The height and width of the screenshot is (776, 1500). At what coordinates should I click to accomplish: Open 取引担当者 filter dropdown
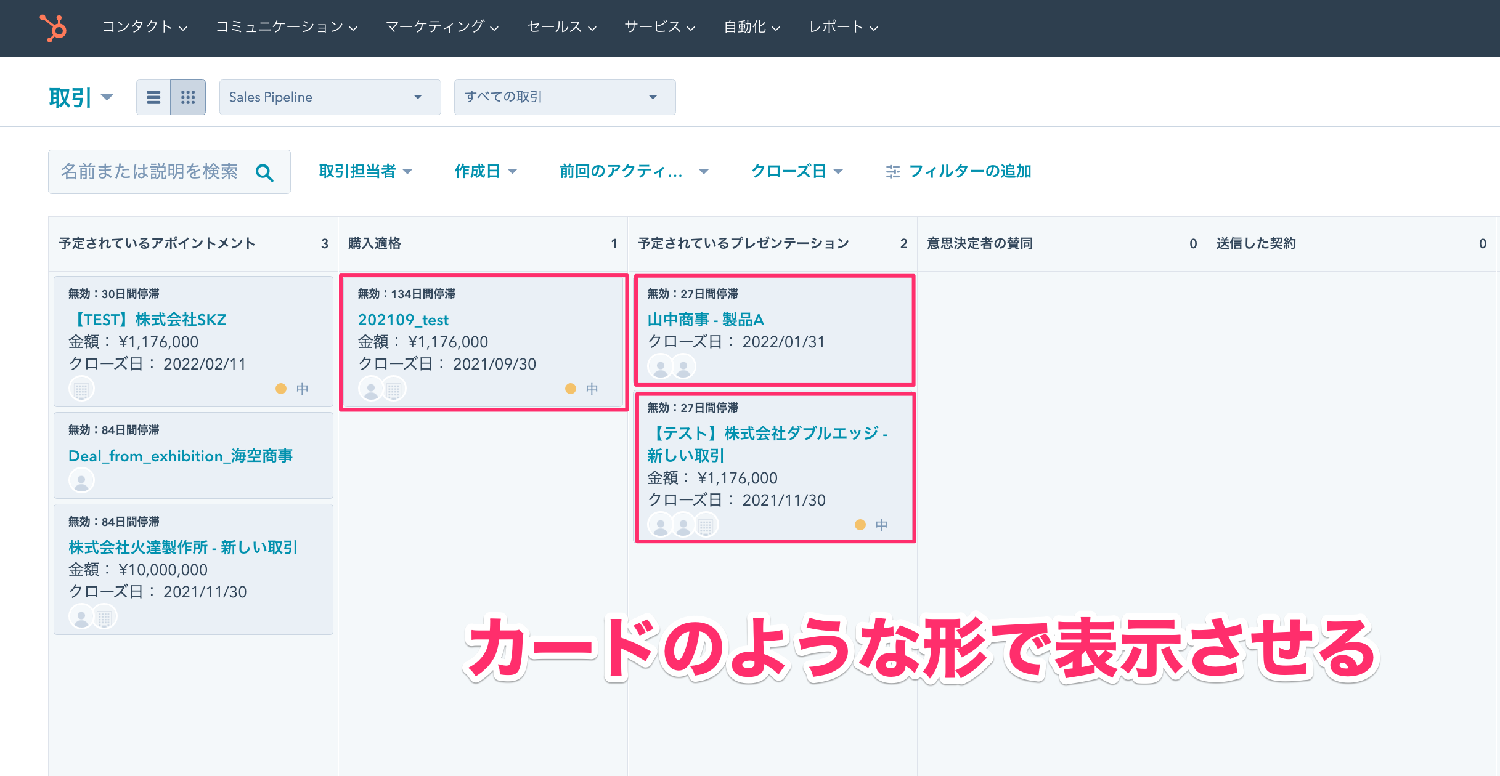pos(365,171)
